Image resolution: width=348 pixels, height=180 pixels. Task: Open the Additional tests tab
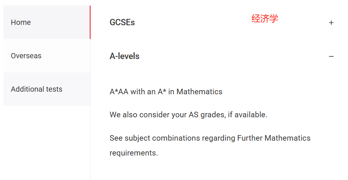[36, 89]
